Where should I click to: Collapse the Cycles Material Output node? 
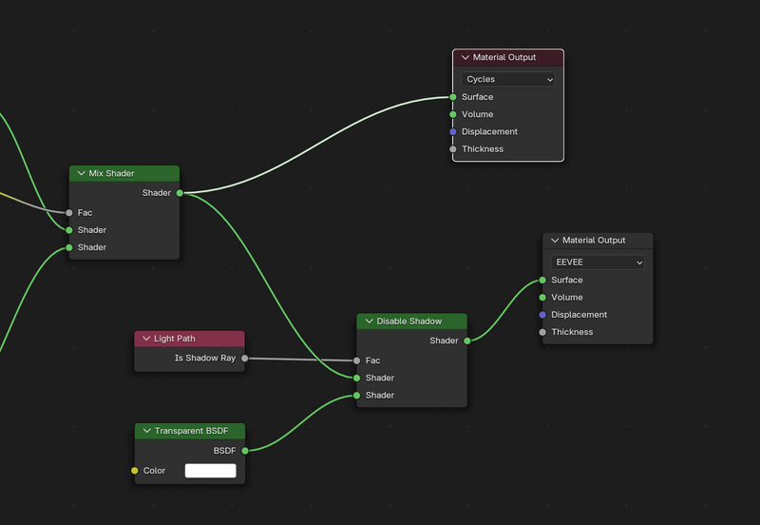coord(465,57)
